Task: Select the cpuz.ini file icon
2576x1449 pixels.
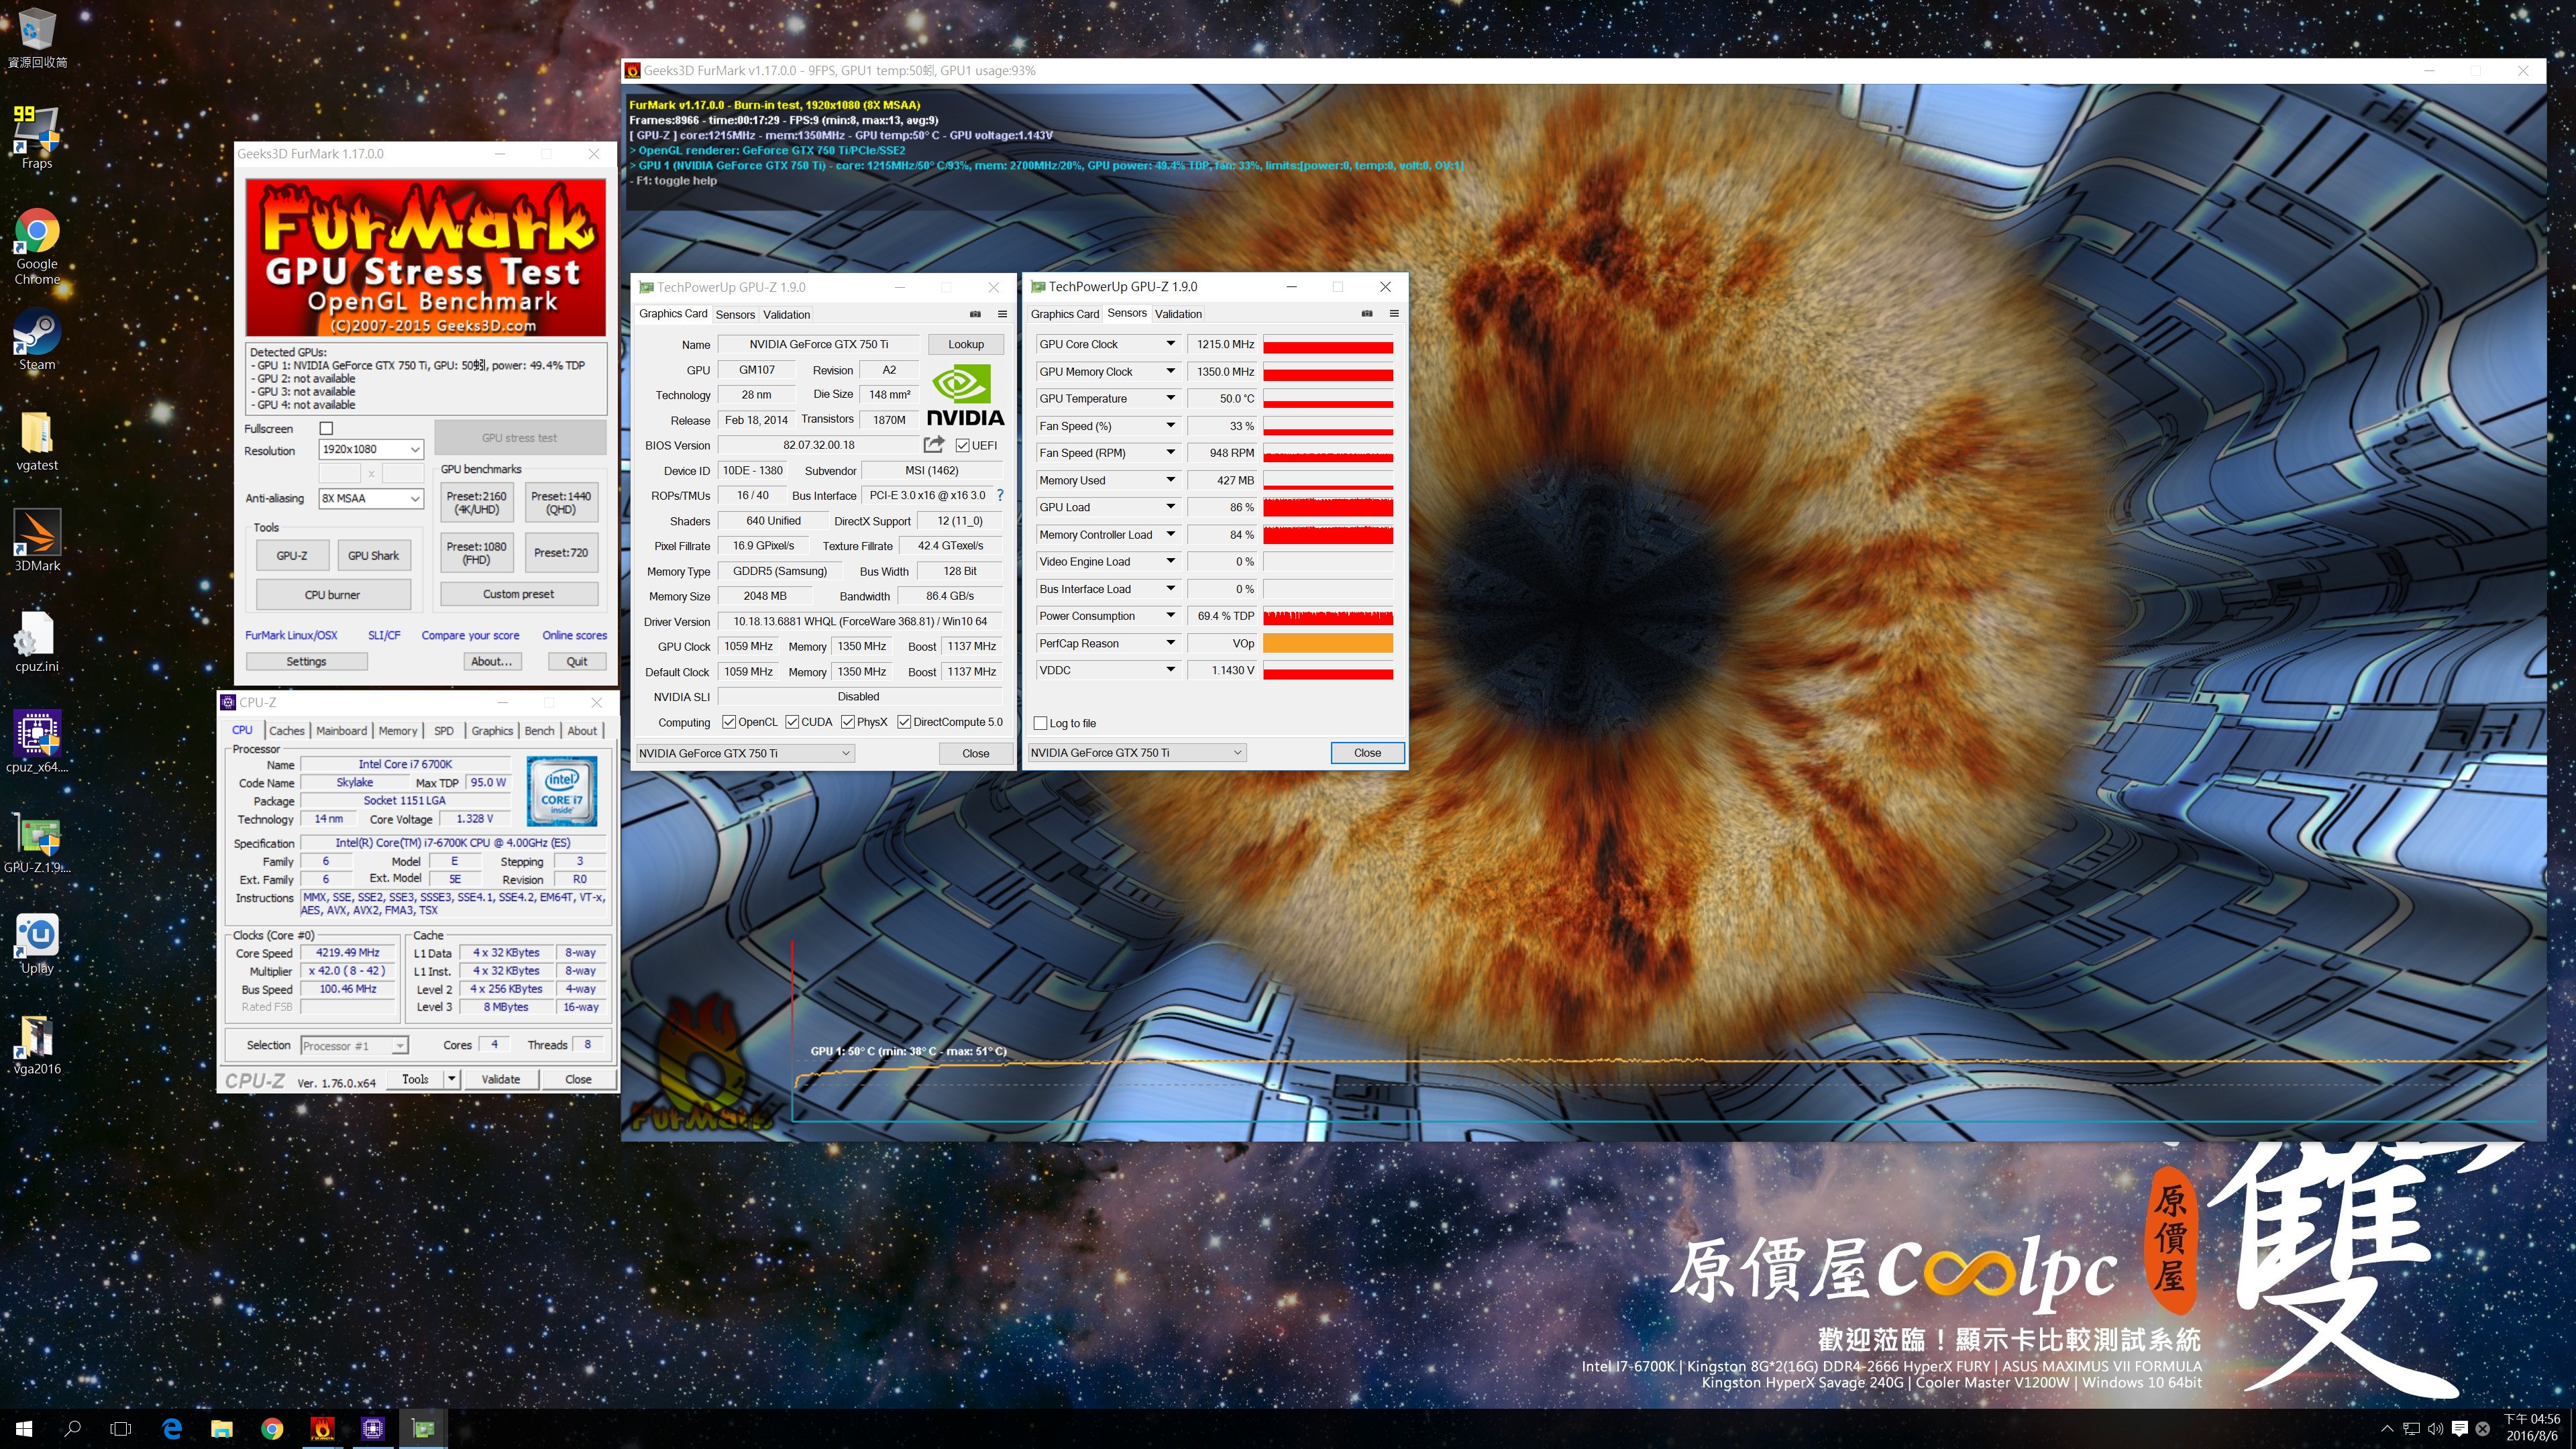Action: pyautogui.click(x=37, y=641)
